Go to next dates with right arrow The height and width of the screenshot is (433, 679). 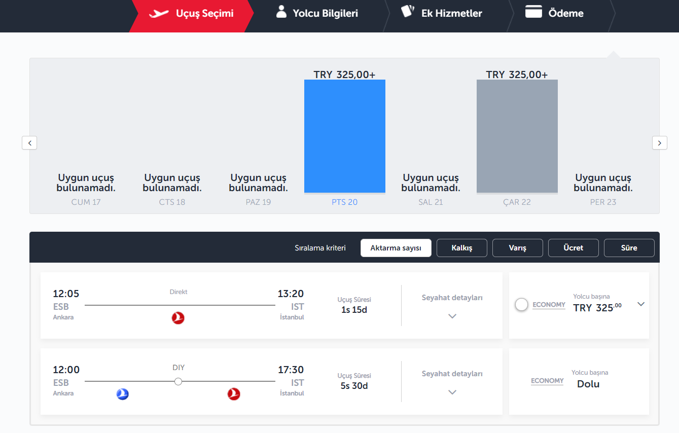click(x=659, y=143)
